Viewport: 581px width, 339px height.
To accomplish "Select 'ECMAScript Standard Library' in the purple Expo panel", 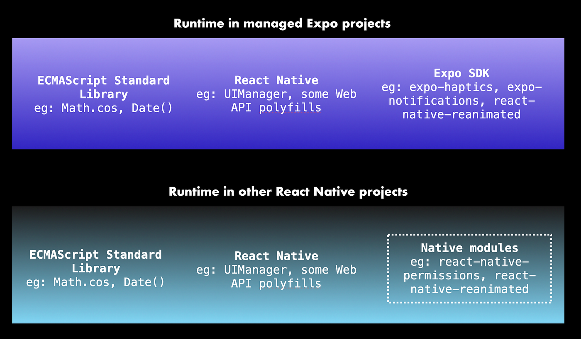I will [104, 87].
